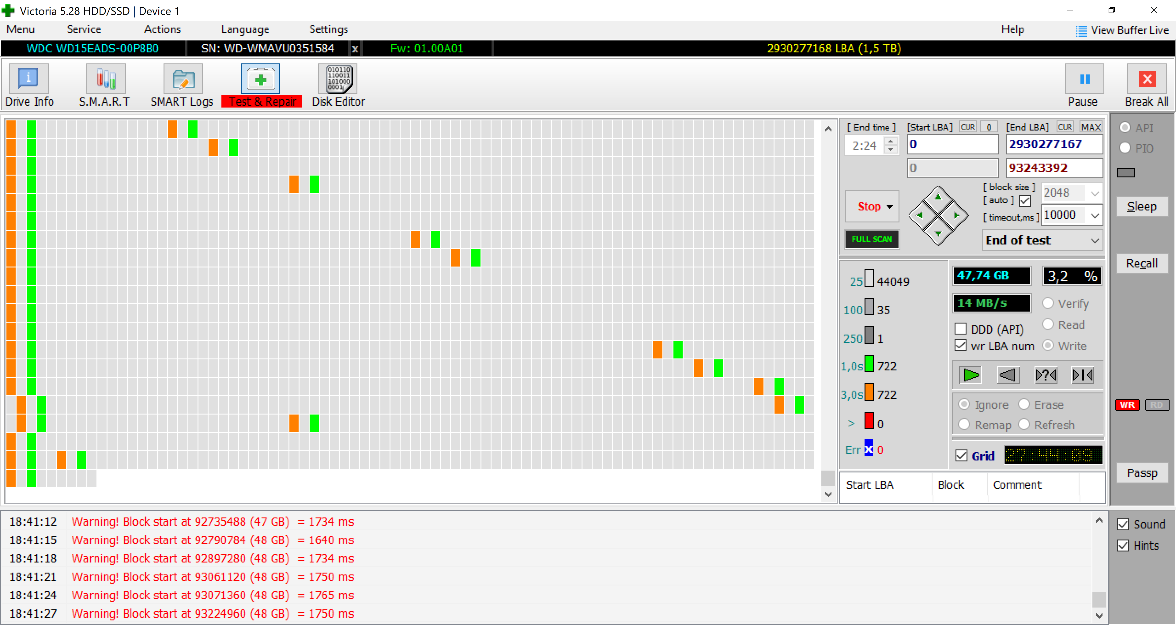Select the Test & Repair tool

(x=261, y=86)
